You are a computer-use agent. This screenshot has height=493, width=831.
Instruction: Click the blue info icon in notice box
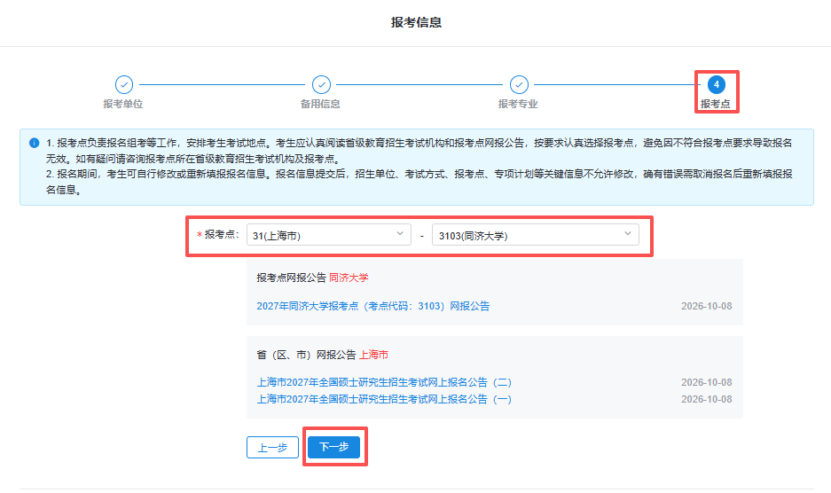pyautogui.click(x=35, y=143)
